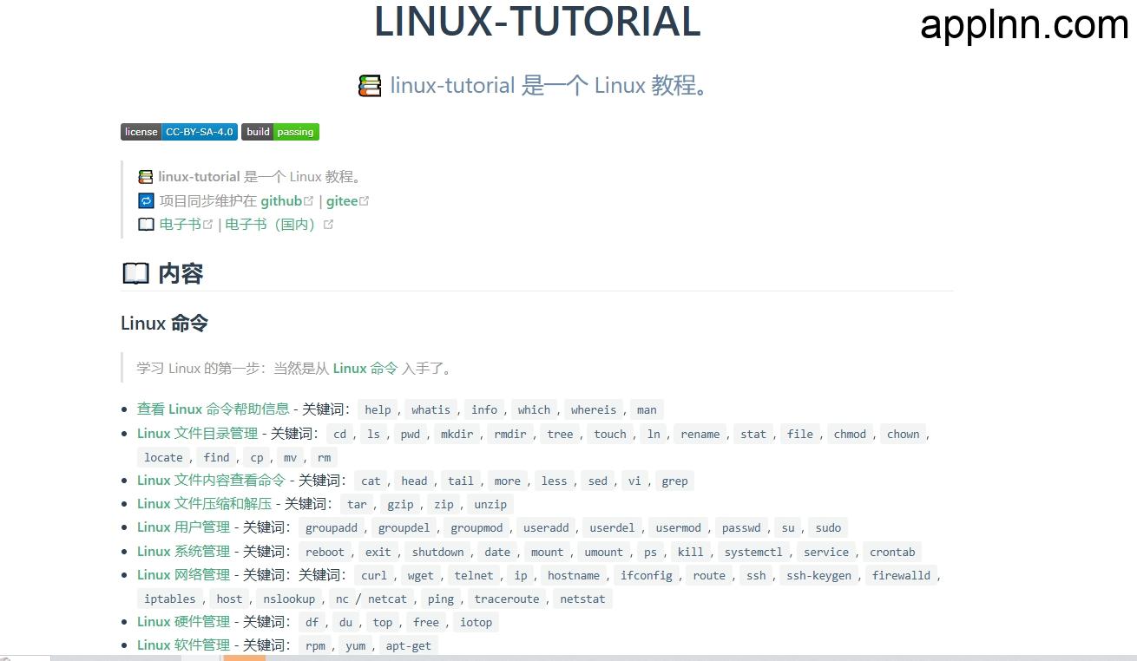Open Linux 系统管理 link

184,551
